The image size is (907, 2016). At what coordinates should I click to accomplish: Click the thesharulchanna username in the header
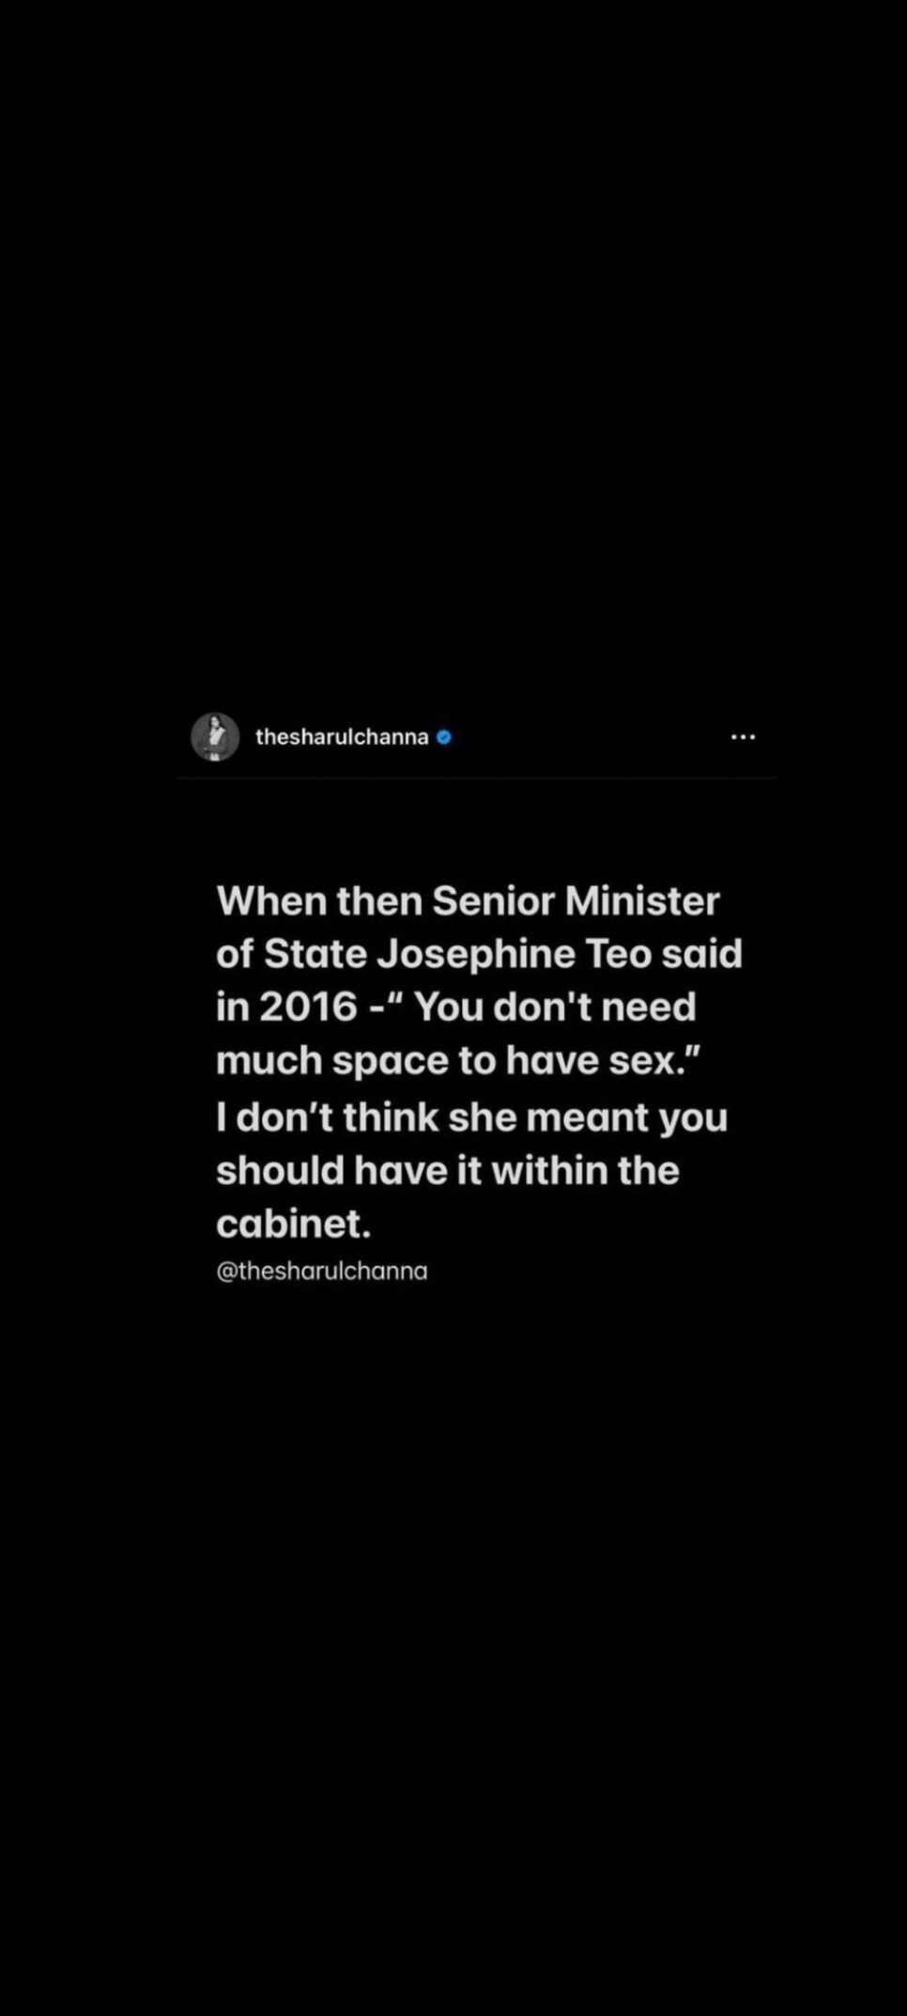342,737
